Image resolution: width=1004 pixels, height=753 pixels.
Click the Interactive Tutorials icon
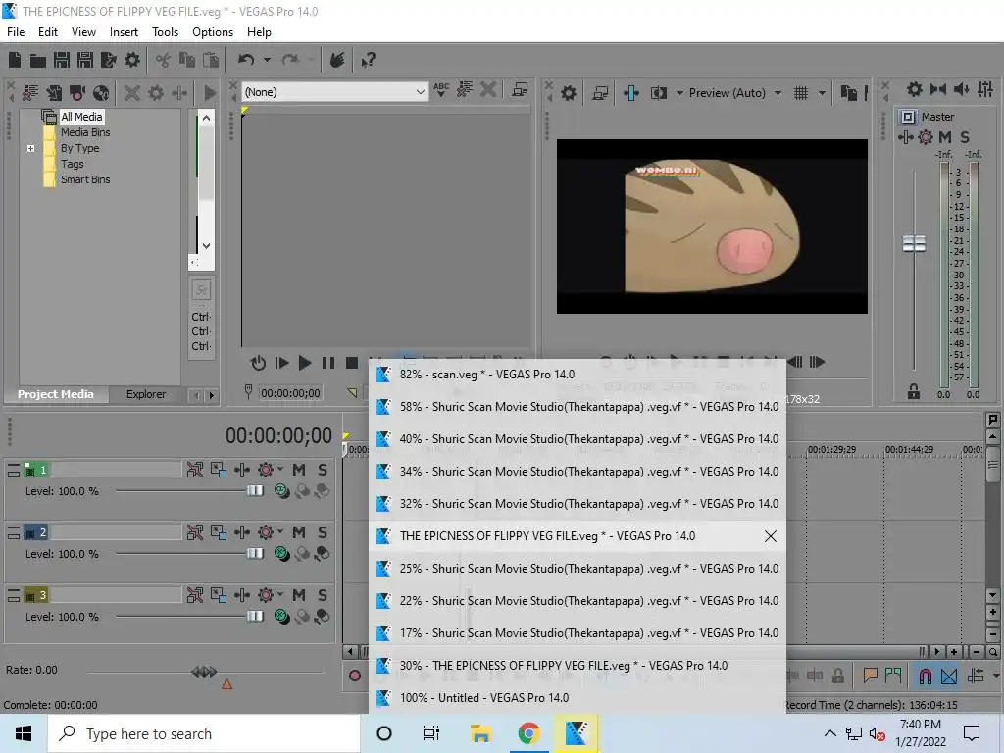pyautogui.click(x=337, y=60)
